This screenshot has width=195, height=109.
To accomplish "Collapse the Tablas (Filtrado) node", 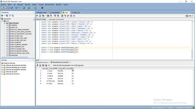I will tap(5, 23).
